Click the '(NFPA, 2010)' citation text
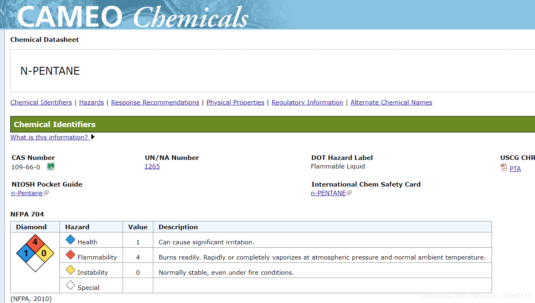The image size is (535, 303). [31, 299]
